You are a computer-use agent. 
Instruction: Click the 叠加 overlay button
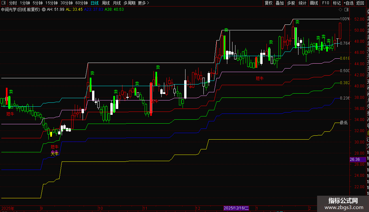click(x=280, y=3)
